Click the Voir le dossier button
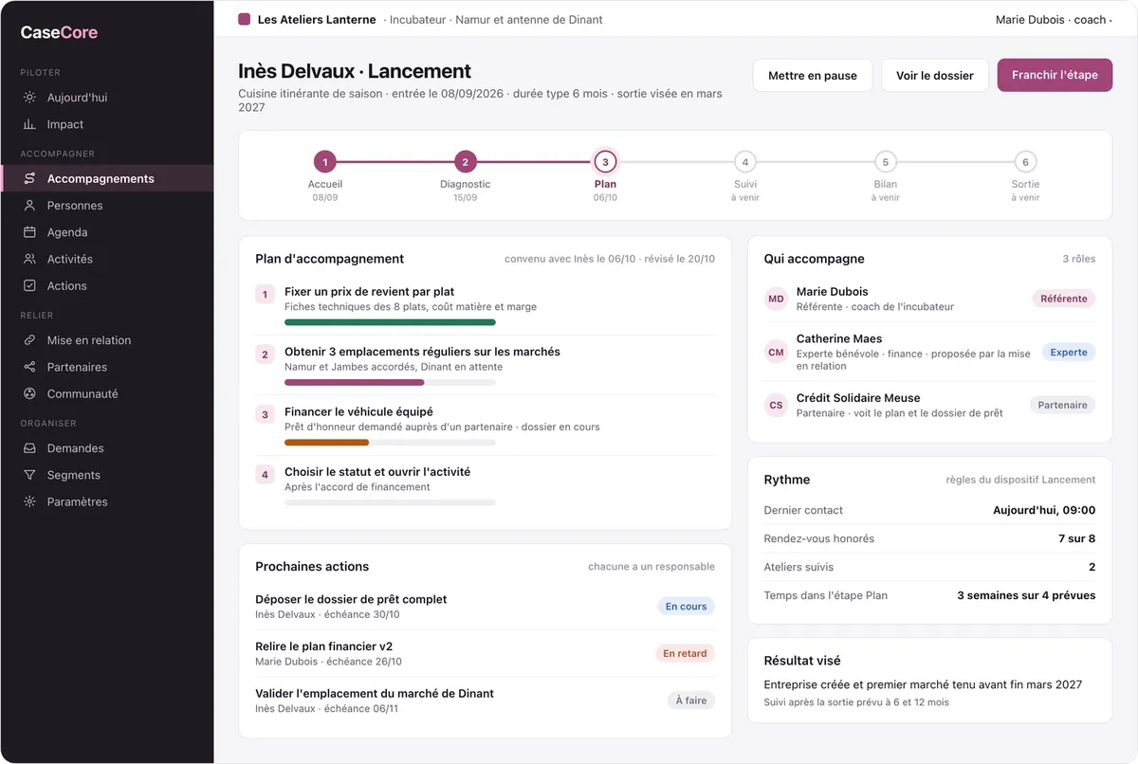This screenshot has width=1138, height=764. (935, 75)
